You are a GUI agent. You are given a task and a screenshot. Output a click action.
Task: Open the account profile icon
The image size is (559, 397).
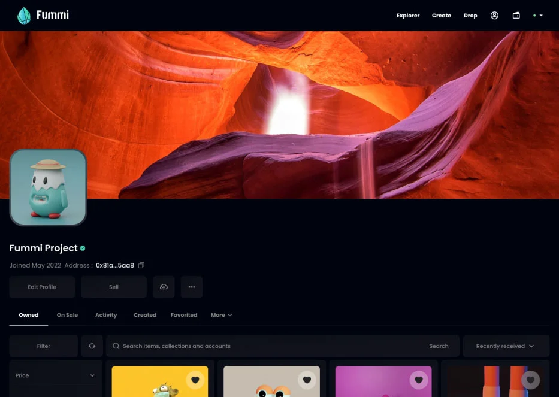point(494,15)
